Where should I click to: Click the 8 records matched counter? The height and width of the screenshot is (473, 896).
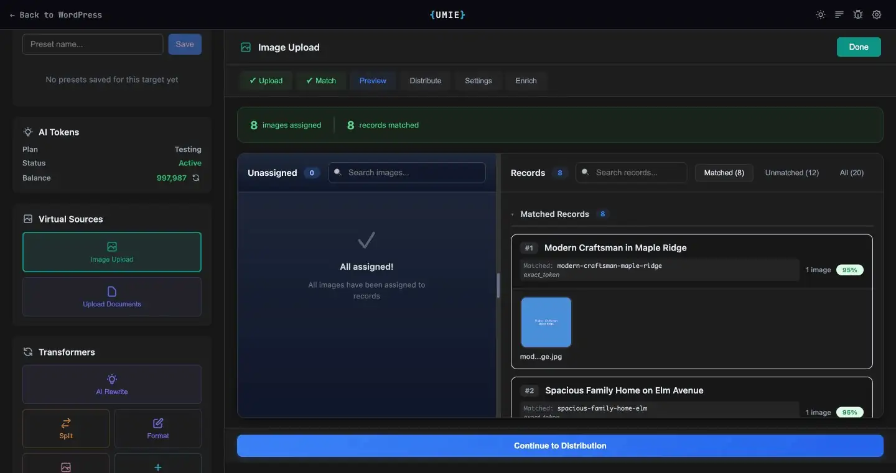(x=383, y=125)
